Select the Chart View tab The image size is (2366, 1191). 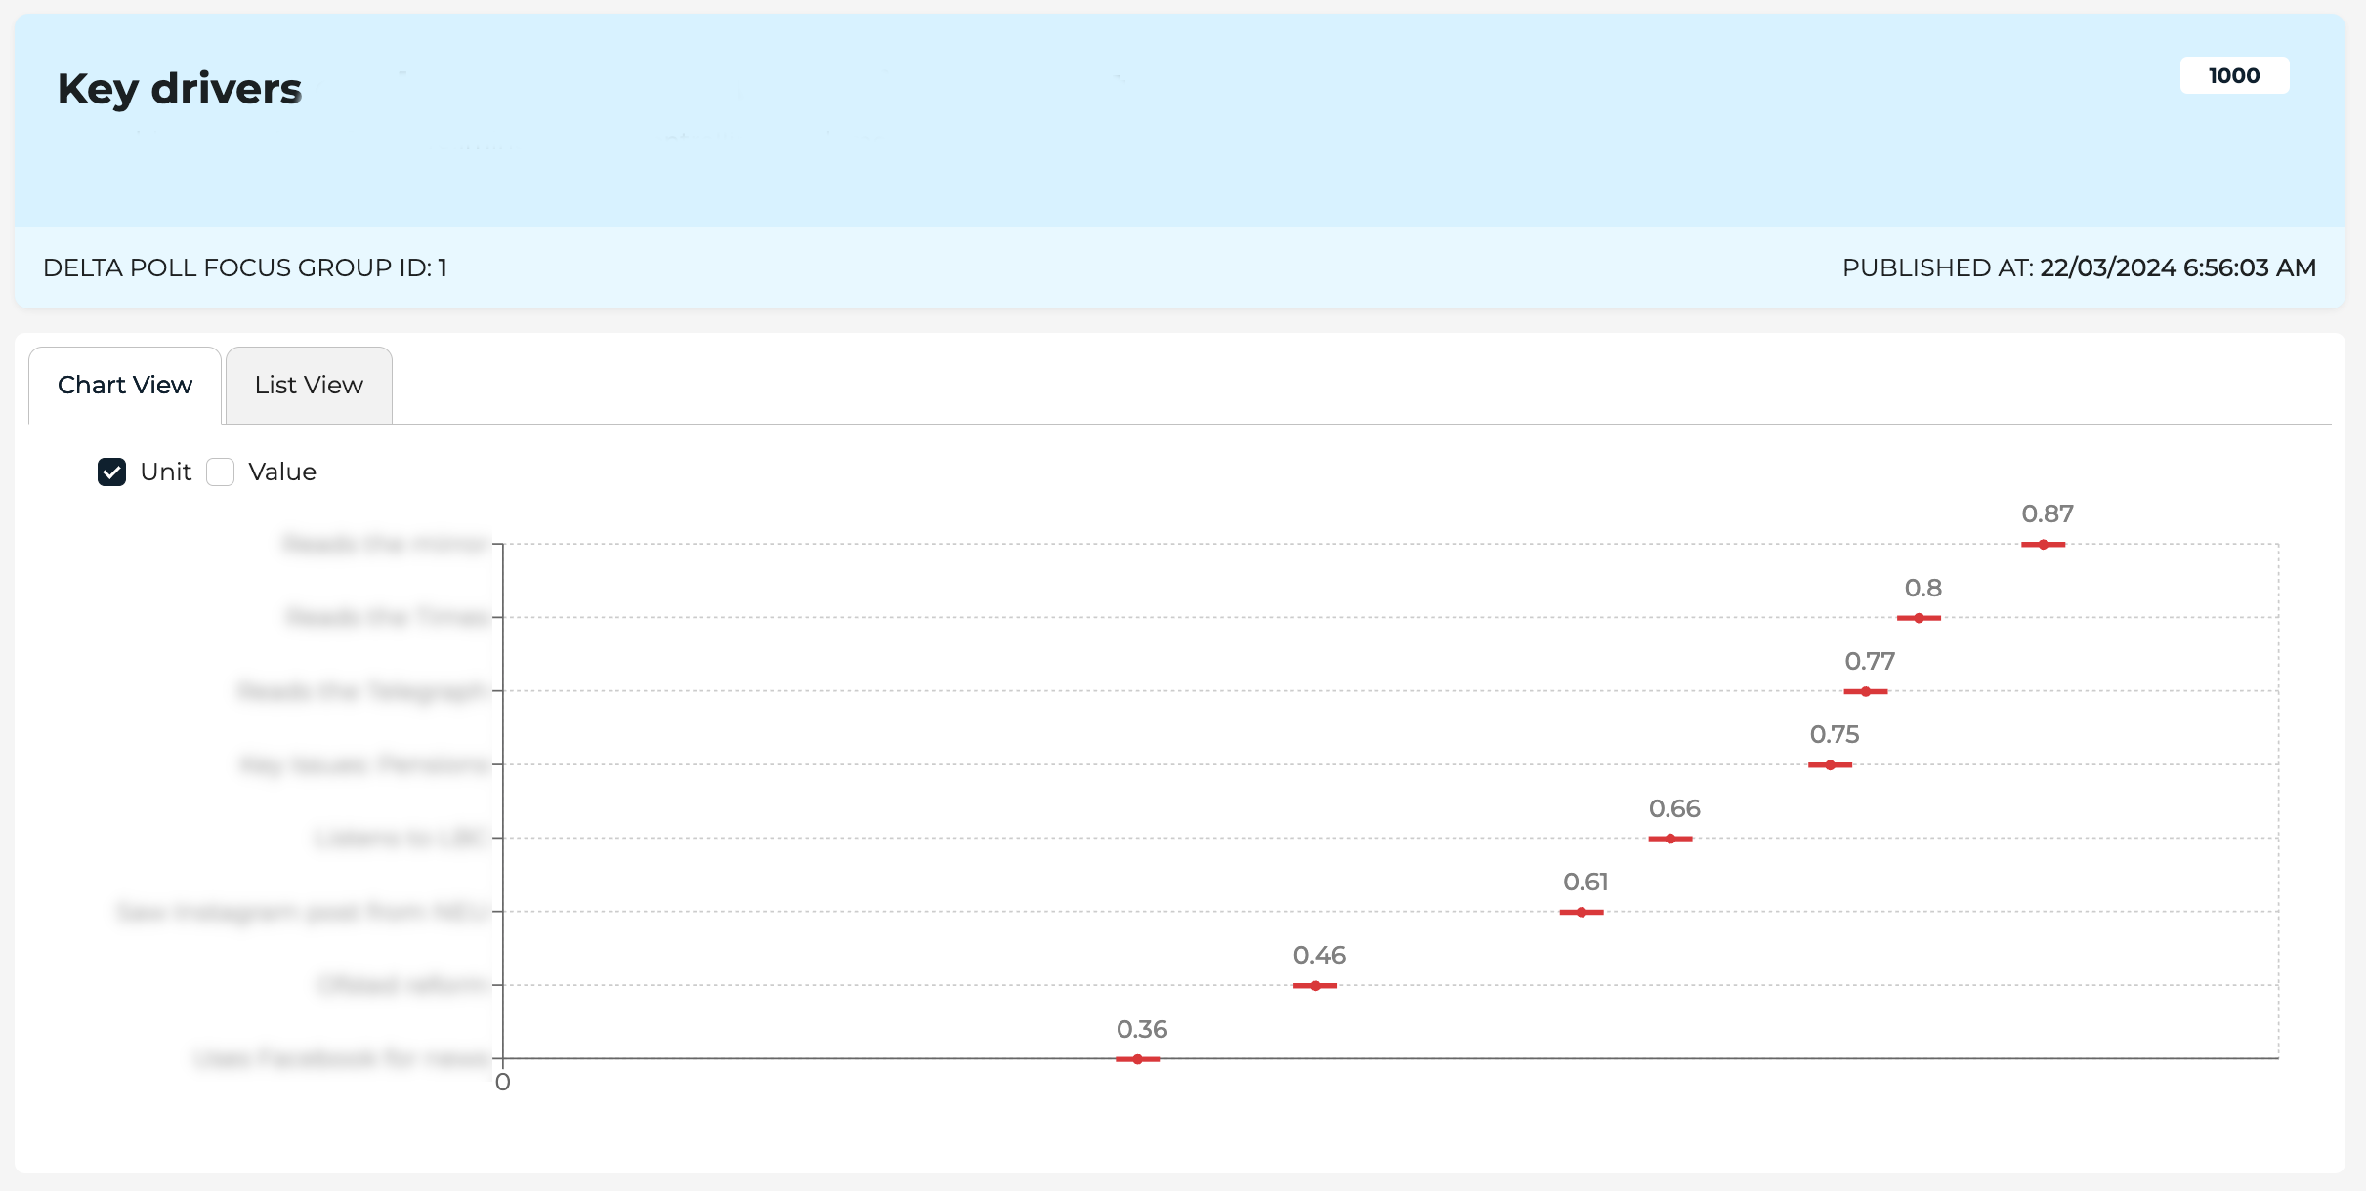[125, 386]
